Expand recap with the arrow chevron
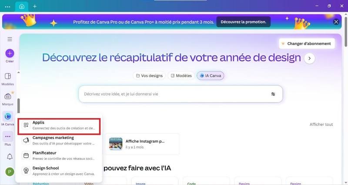The height and width of the screenshot is (185, 348). (310, 58)
